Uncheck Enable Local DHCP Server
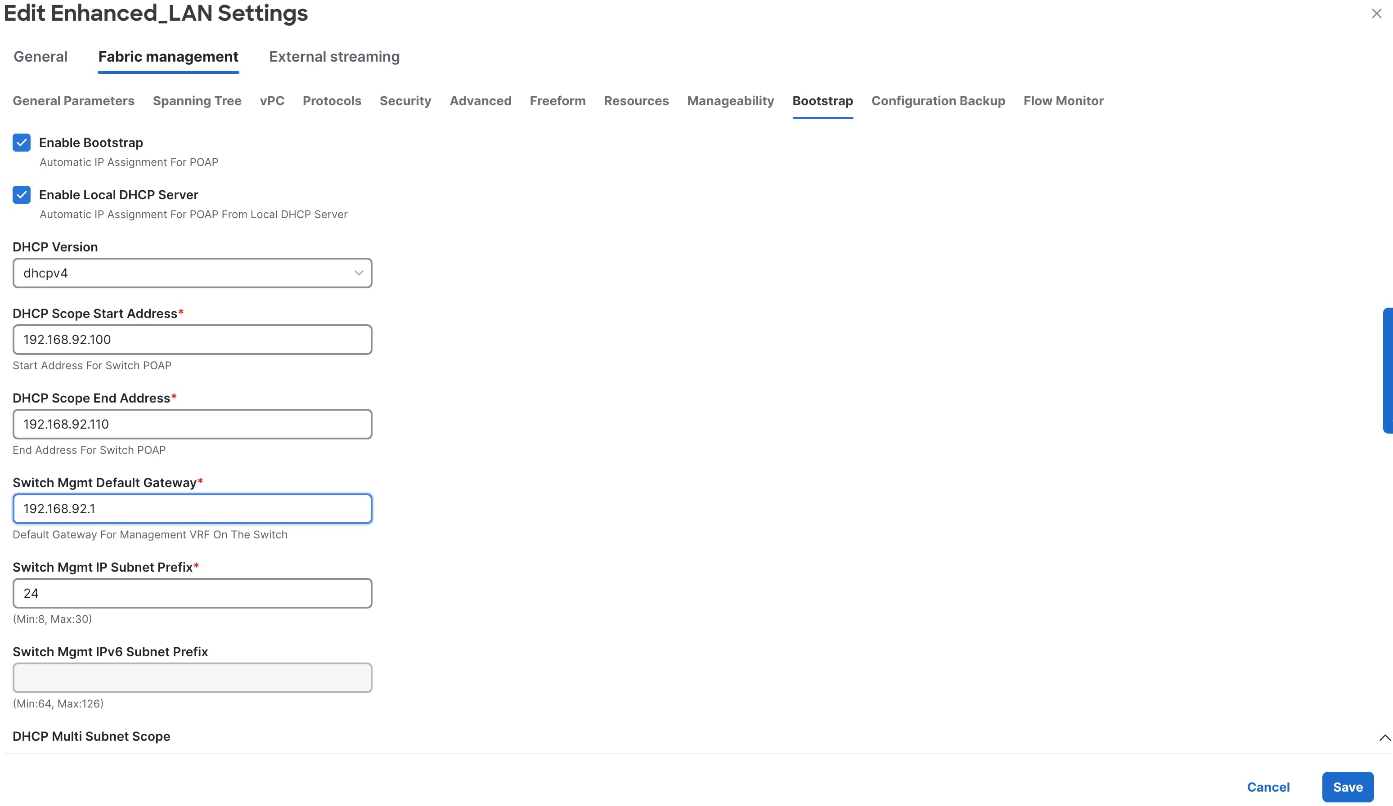 click(21, 194)
